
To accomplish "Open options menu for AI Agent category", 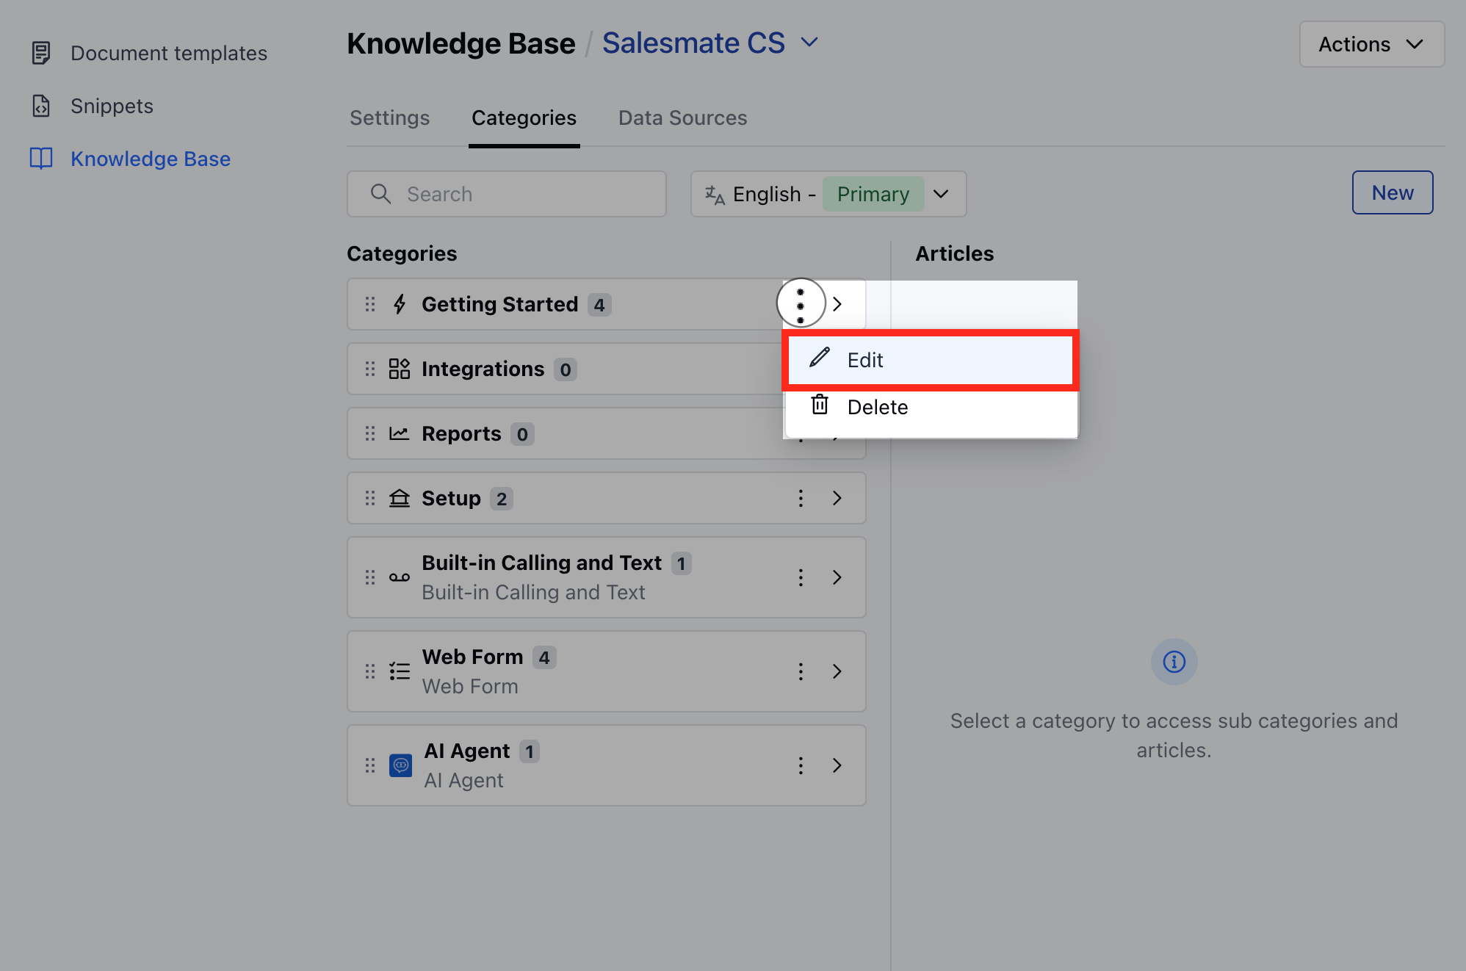I will coord(801,765).
